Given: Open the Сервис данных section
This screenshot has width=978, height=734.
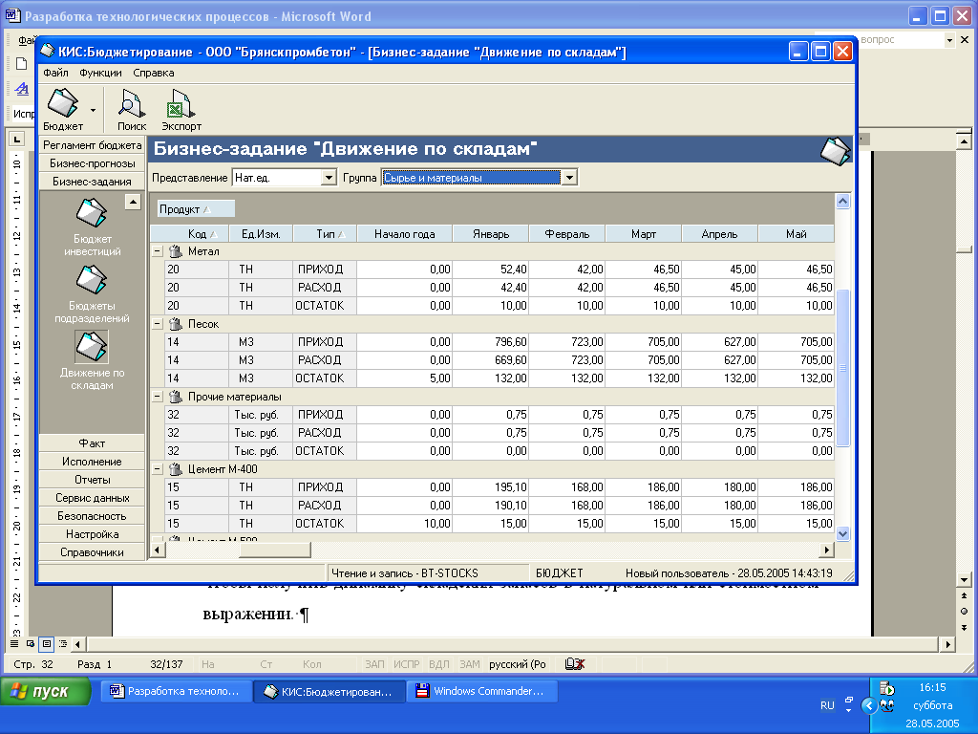Looking at the screenshot, I should click(x=93, y=497).
